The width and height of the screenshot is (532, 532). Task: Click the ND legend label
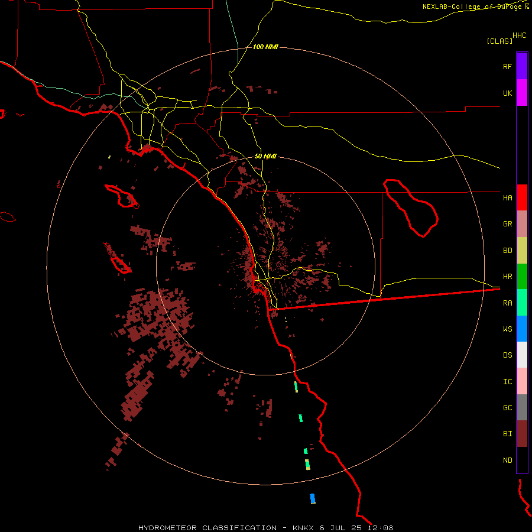pyautogui.click(x=507, y=460)
